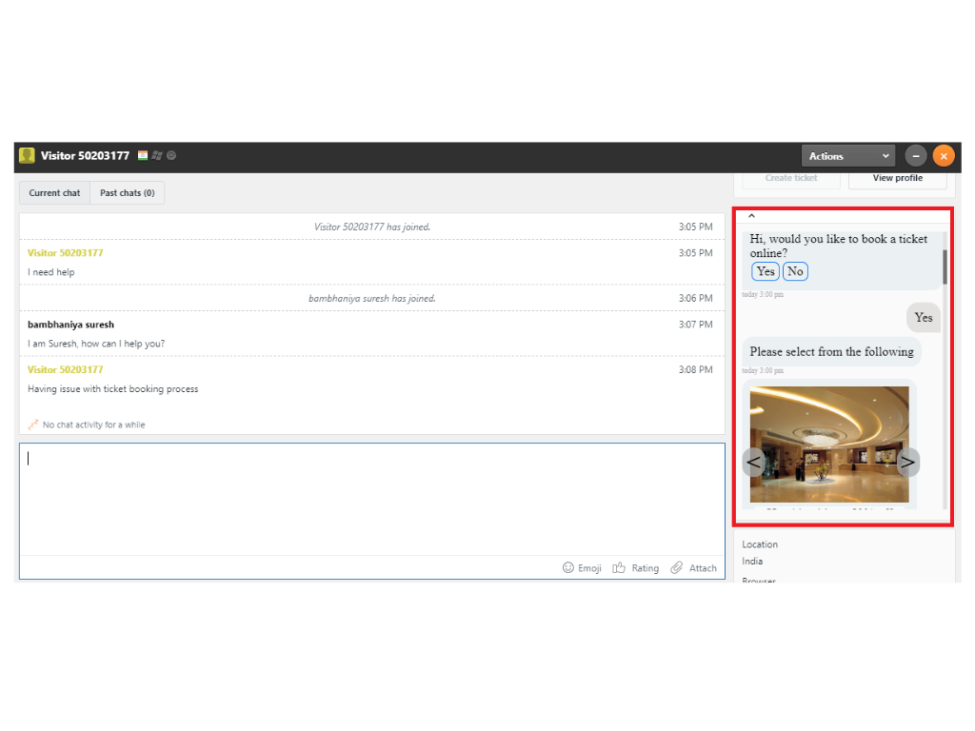Click the 'No chat activity for a while' notice
975x731 pixels.
point(94,425)
